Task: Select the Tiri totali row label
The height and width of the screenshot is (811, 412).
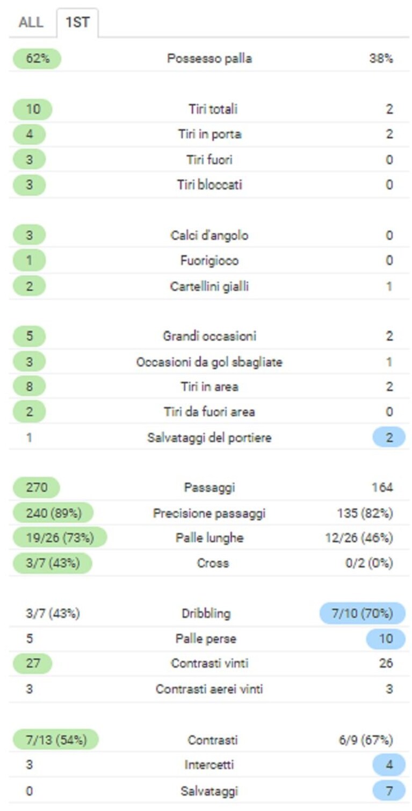Action: tap(213, 109)
